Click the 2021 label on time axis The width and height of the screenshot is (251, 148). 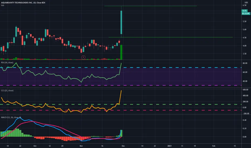tap(169, 146)
